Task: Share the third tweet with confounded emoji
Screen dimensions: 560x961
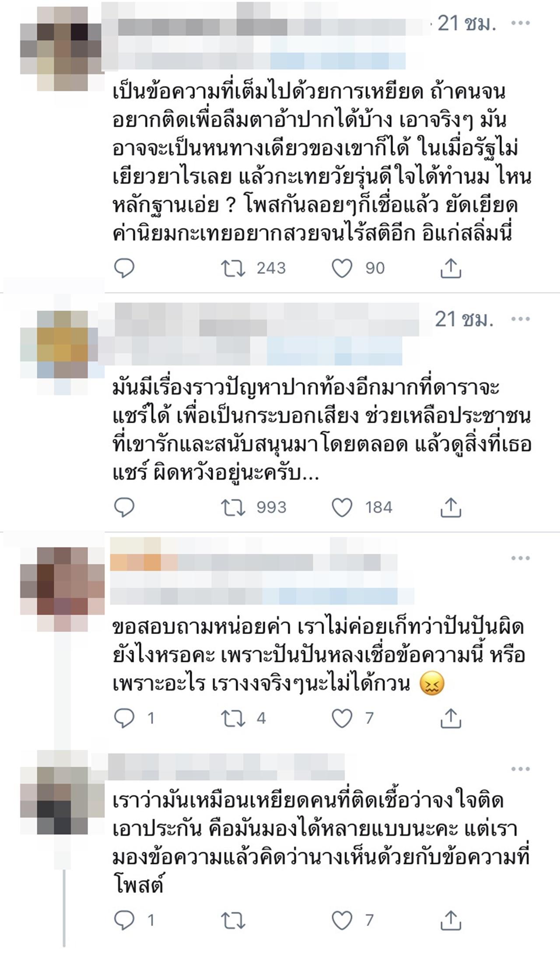Action: [x=451, y=718]
